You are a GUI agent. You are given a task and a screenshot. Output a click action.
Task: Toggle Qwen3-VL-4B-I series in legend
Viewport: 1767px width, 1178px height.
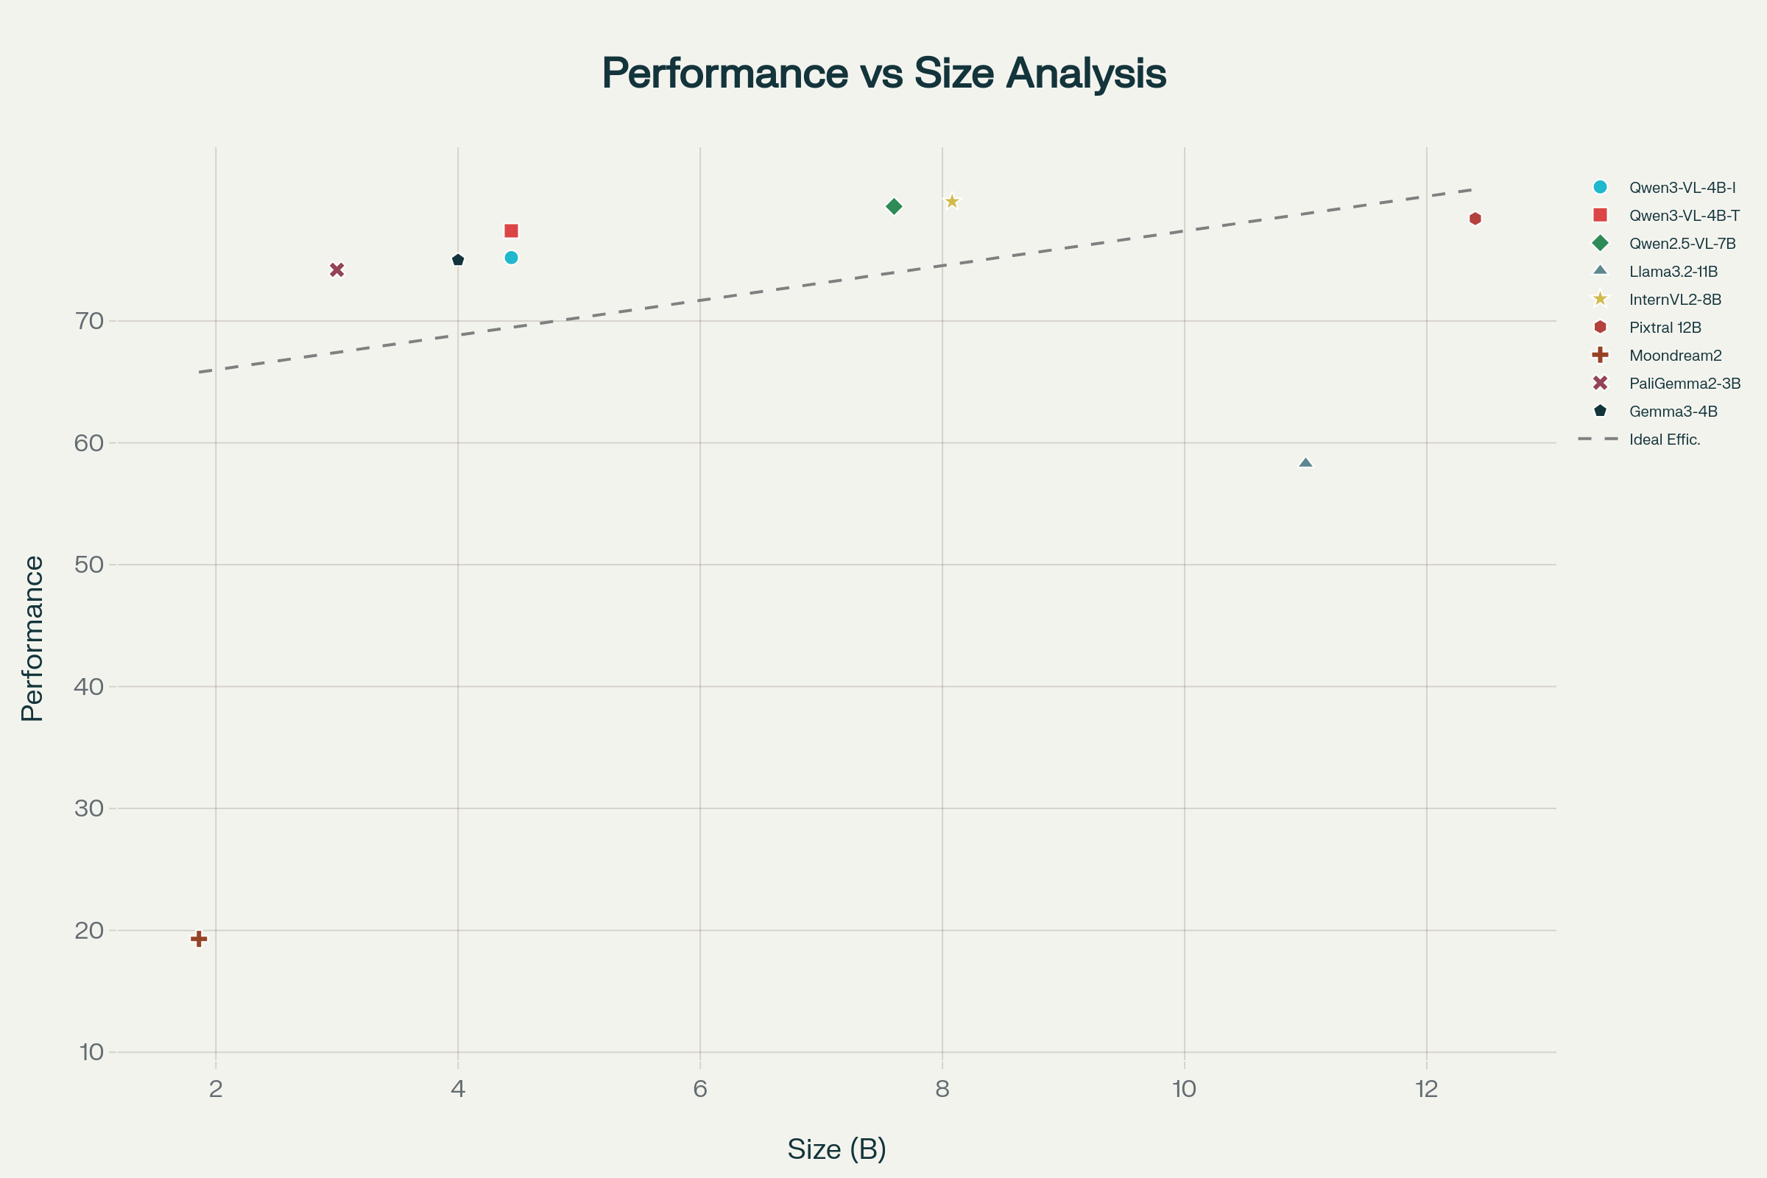1682,188
